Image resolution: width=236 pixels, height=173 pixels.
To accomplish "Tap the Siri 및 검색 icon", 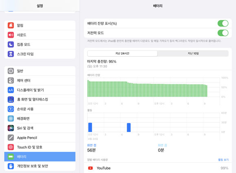I will tap(11, 128).
